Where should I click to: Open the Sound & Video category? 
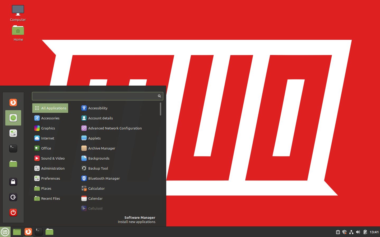[x=50, y=158]
